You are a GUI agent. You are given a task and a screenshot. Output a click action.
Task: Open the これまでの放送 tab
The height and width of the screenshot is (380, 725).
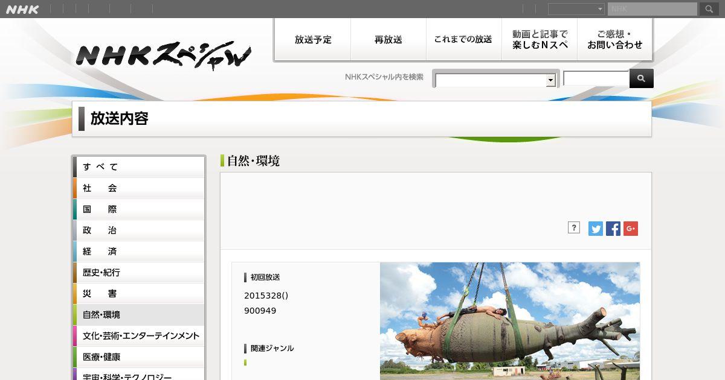tap(464, 40)
